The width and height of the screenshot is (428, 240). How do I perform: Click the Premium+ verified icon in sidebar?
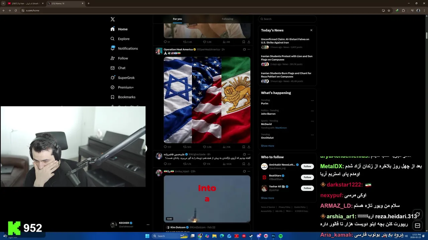click(113, 87)
